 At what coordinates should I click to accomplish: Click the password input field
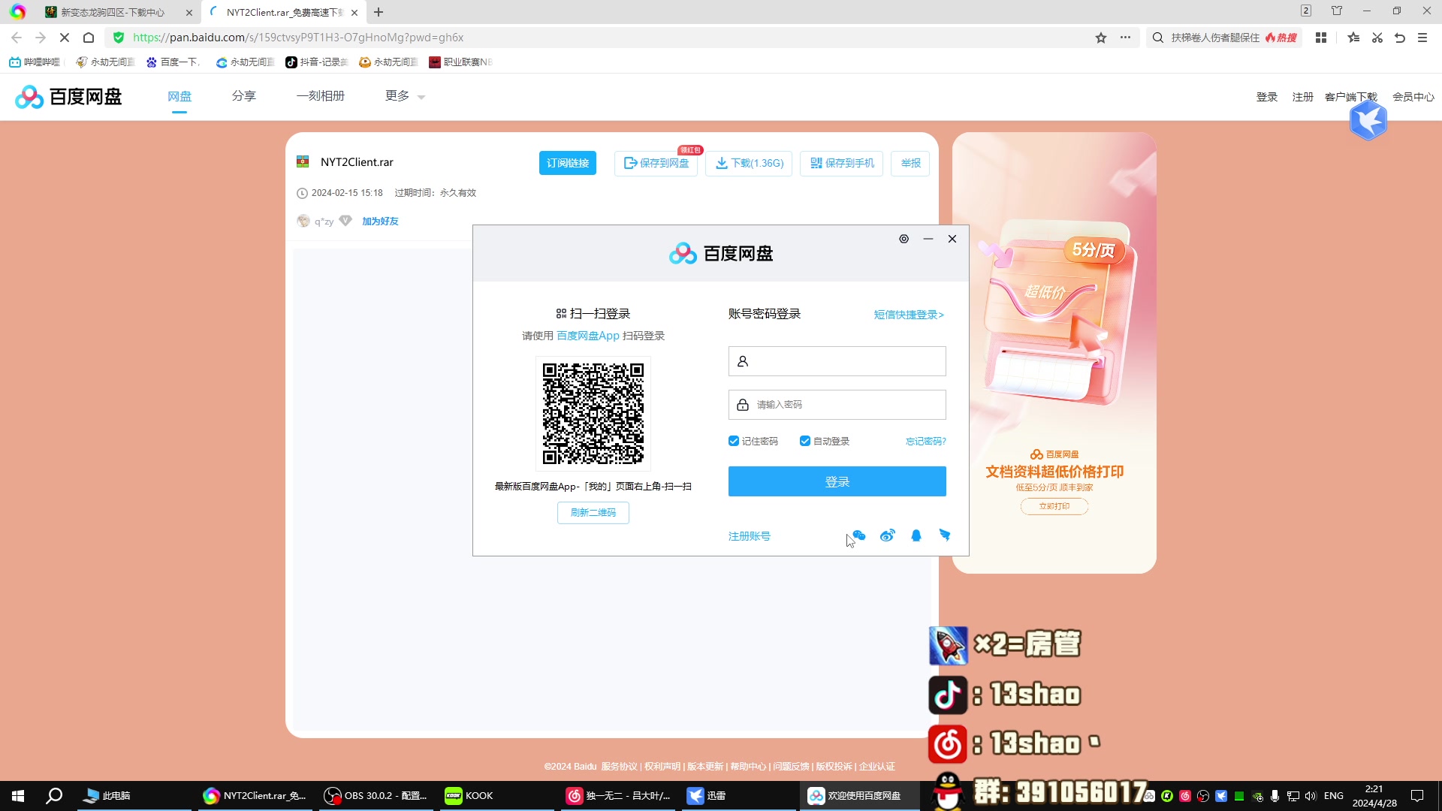point(837,405)
